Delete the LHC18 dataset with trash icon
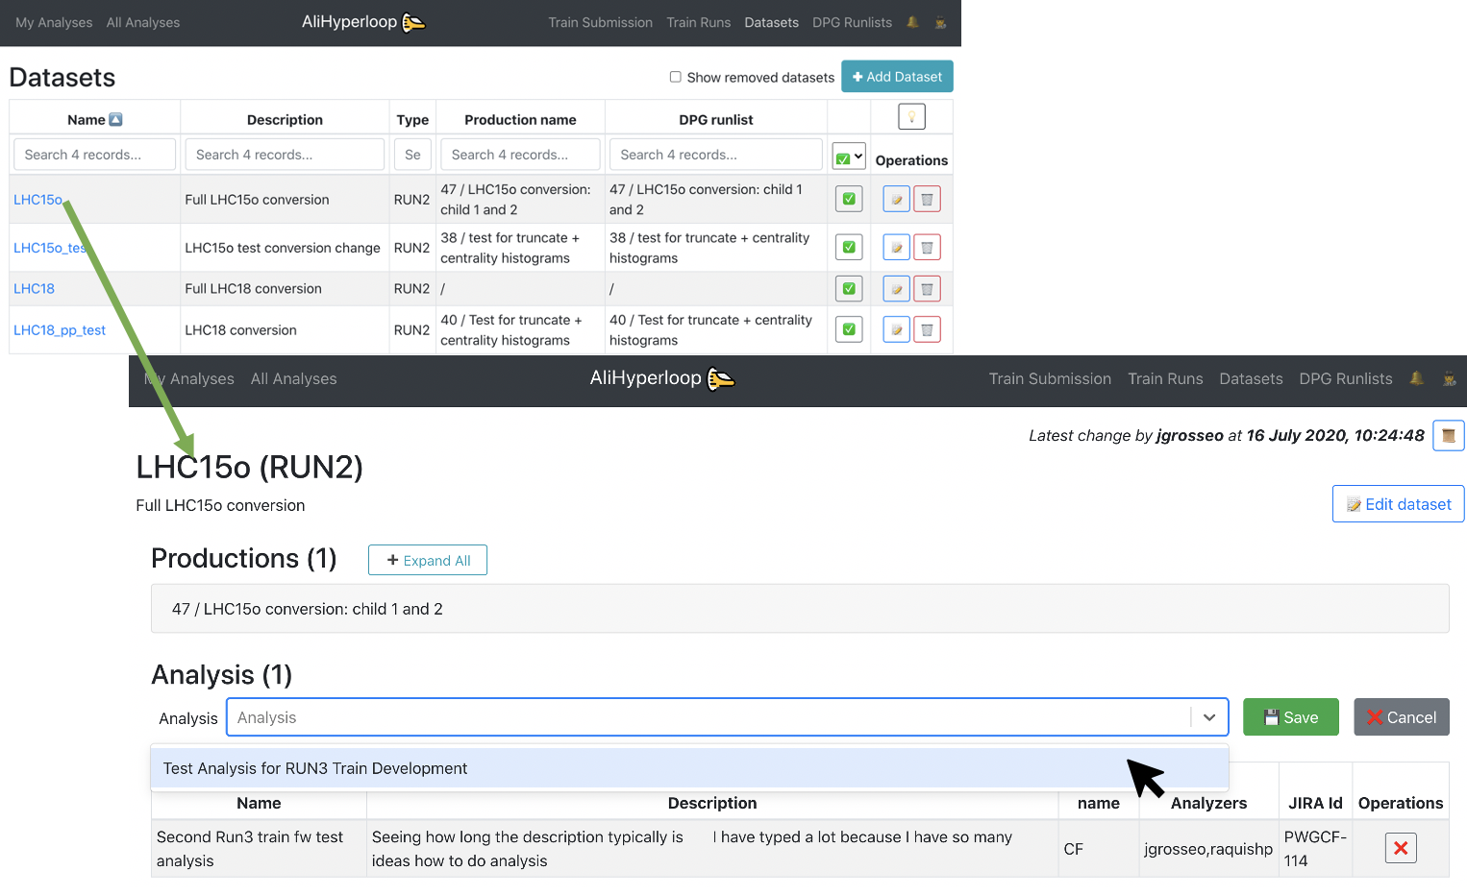This screenshot has width=1467, height=895. click(927, 289)
